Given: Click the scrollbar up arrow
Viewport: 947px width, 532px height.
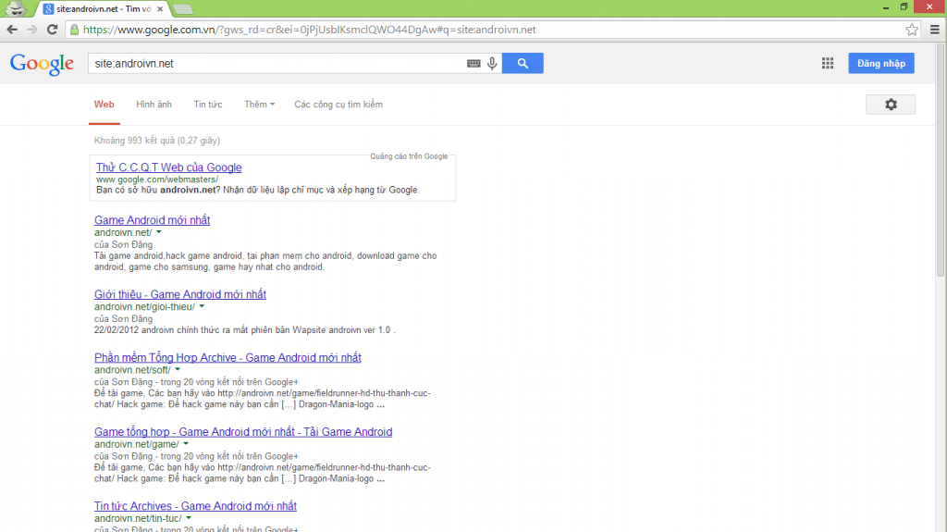Looking at the screenshot, I should (941, 46).
